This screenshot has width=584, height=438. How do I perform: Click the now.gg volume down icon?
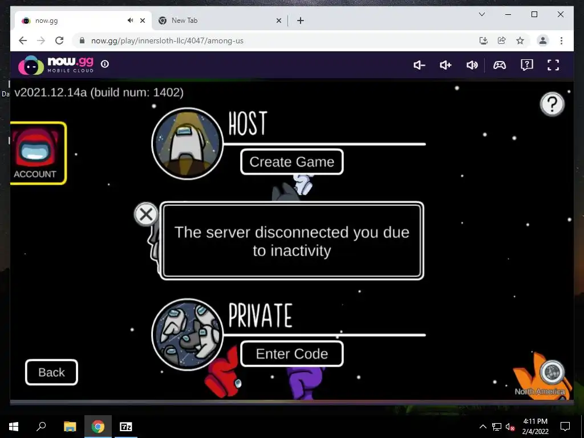[x=419, y=65]
